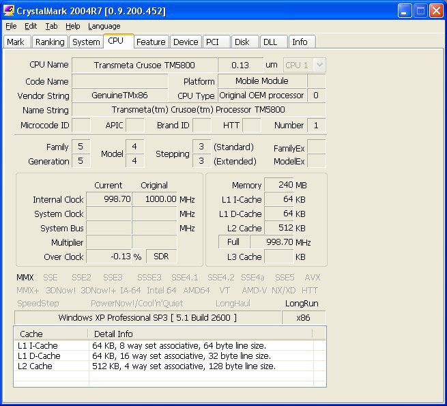Viewport: 447px width, 406px height.
Task: Switch to the Ranking tab
Action: pos(50,42)
